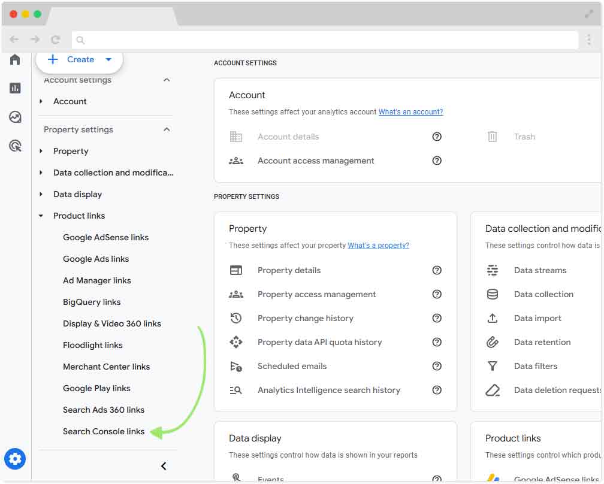The width and height of the screenshot is (604, 484).
Task: Select Ad Manager links in sidebar
Action: click(96, 280)
